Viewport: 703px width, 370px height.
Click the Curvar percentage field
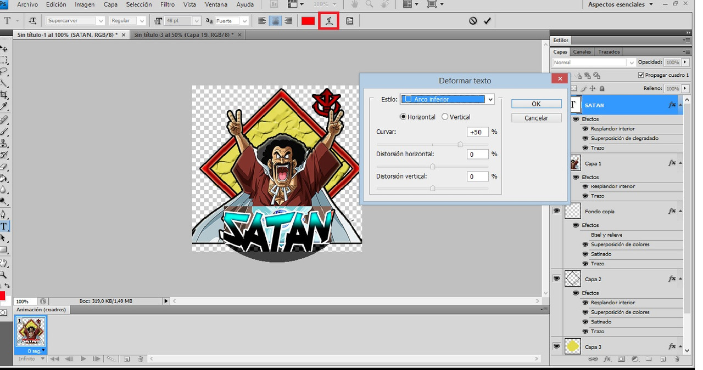(x=478, y=132)
